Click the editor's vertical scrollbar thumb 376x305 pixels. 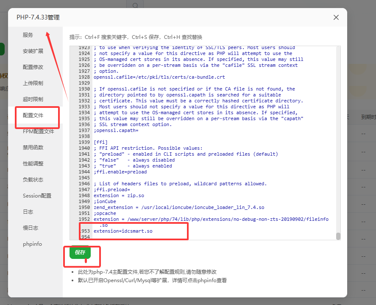(x=338, y=236)
